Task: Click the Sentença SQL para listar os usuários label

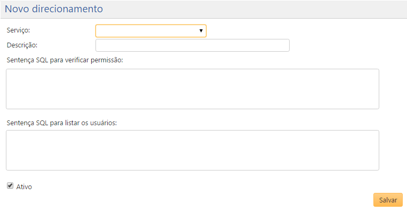Action: (x=62, y=123)
